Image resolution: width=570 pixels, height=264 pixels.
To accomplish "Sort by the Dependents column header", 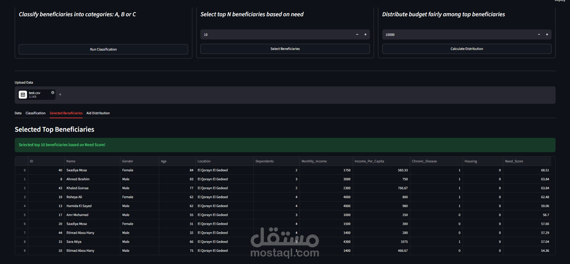I will tap(277, 161).
